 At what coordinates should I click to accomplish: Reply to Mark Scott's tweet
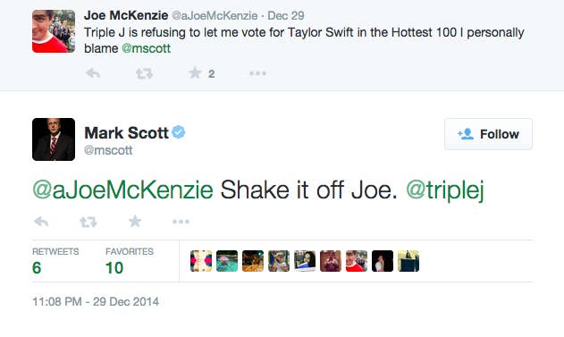pyautogui.click(x=41, y=222)
